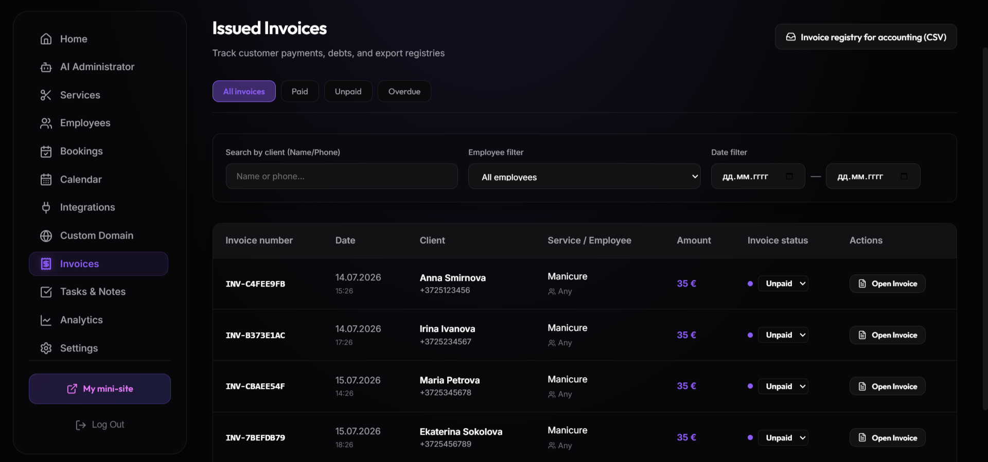Click invoice number INV-B373E1AC
The image size is (988, 462).
tap(255, 335)
